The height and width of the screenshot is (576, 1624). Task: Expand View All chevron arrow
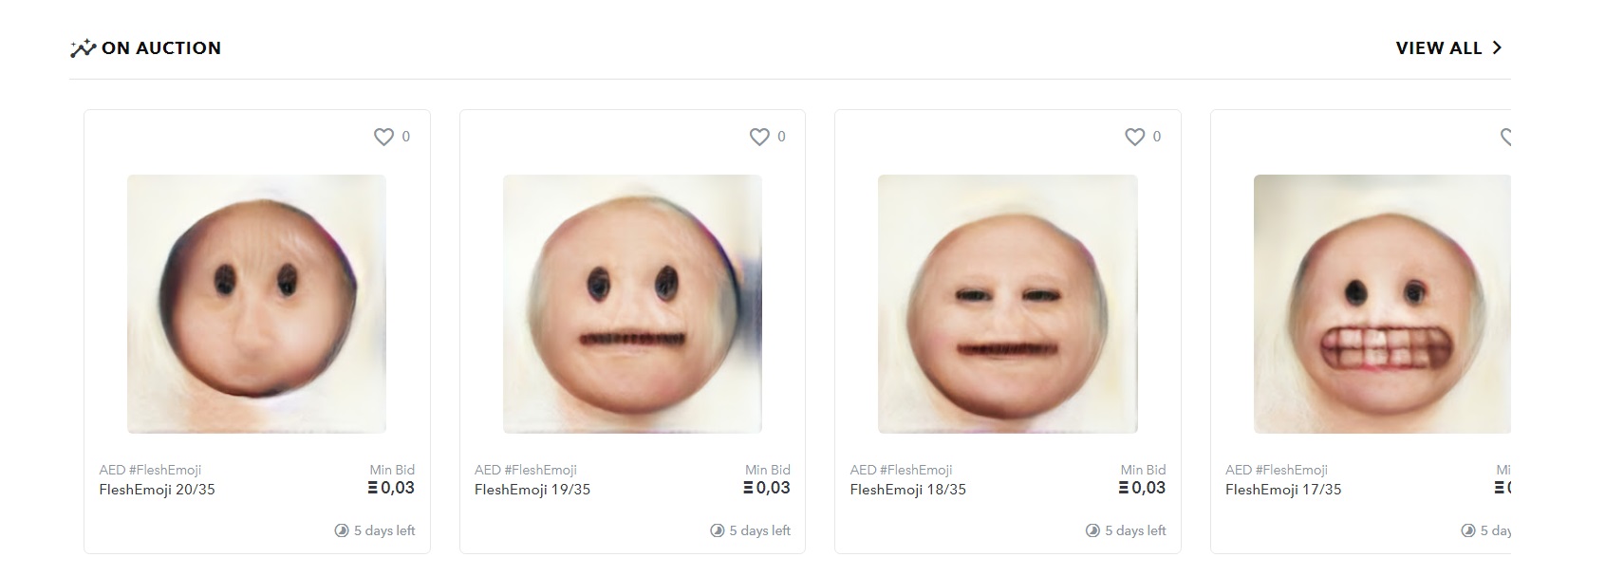(x=1497, y=47)
